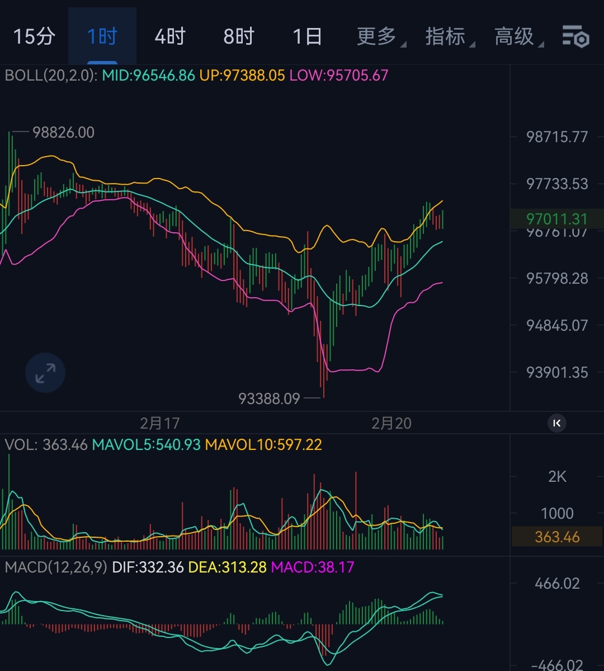
Task: Open the 高级 advanced dropdown
Action: pyautogui.click(x=515, y=37)
